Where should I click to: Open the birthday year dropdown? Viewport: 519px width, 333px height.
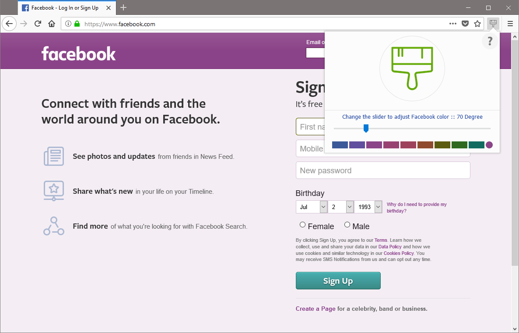pos(368,207)
